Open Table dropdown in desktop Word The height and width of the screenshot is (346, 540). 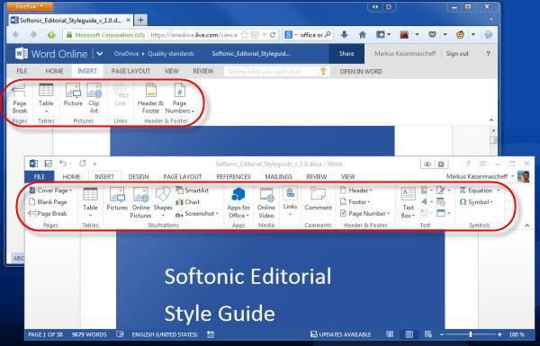click(90, 202)
